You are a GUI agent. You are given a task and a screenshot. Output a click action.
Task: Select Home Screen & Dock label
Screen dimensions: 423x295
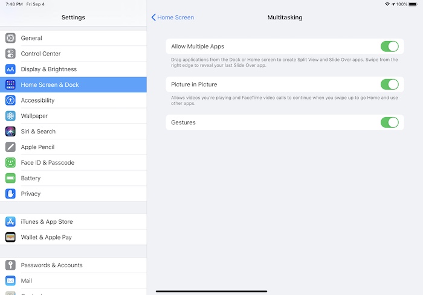(50, 84)
